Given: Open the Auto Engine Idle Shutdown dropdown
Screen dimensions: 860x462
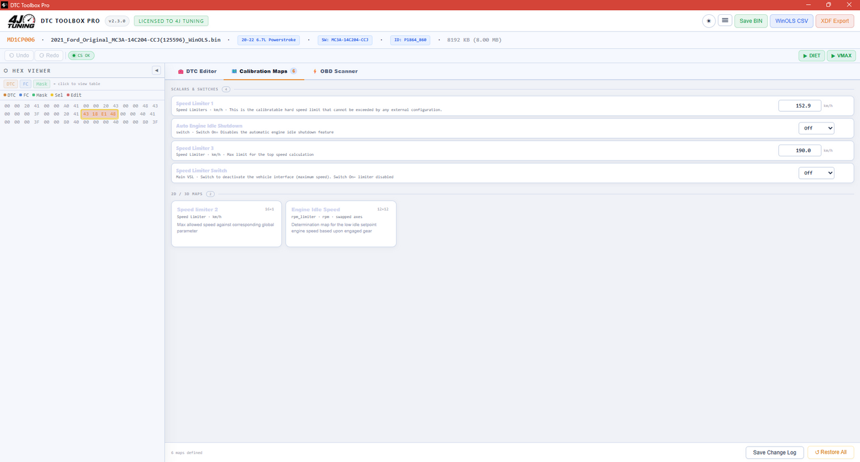Looking at the screenshot, I should [x=816, y=128].
